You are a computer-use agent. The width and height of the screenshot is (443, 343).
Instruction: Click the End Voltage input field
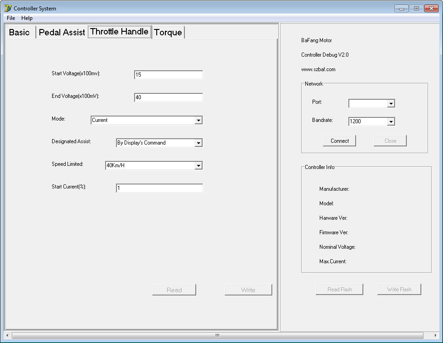[x=168, y=97]
